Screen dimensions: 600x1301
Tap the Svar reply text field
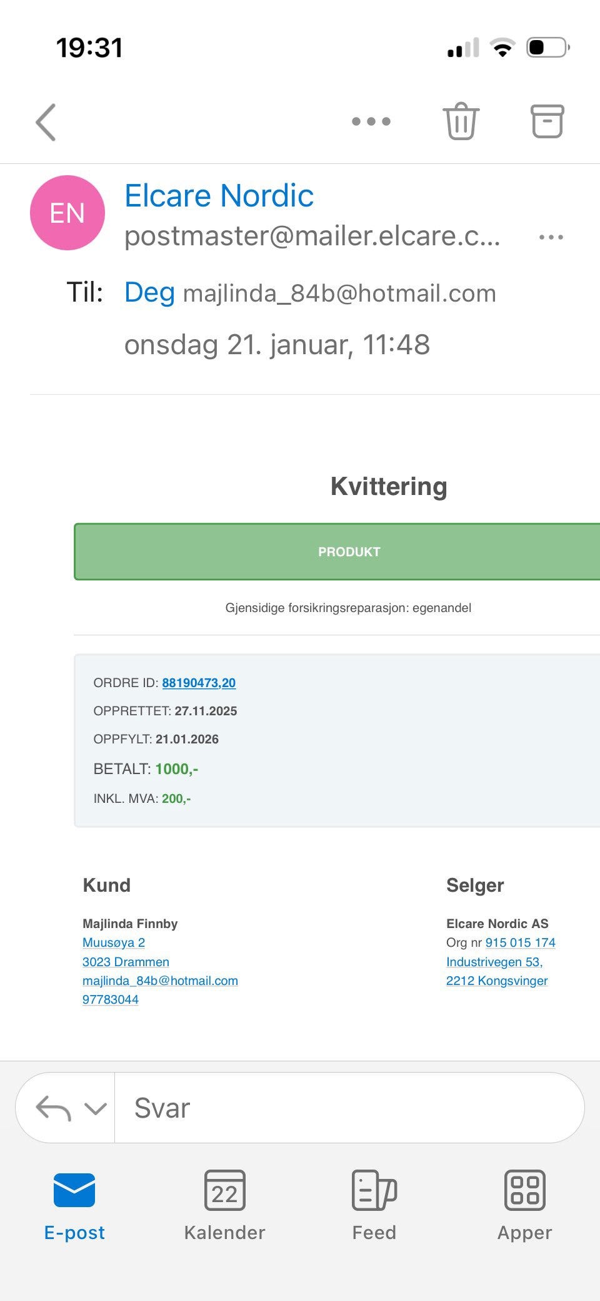click(x=349, y=1108)
